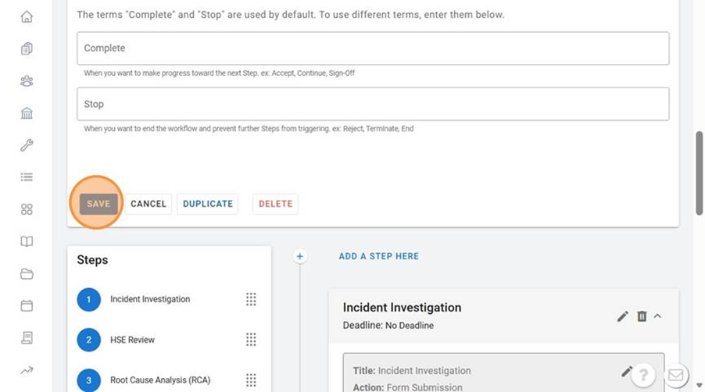Open the wrench tools icon in sidebar
The image size is (705, 392).
[x=27, y=145]
